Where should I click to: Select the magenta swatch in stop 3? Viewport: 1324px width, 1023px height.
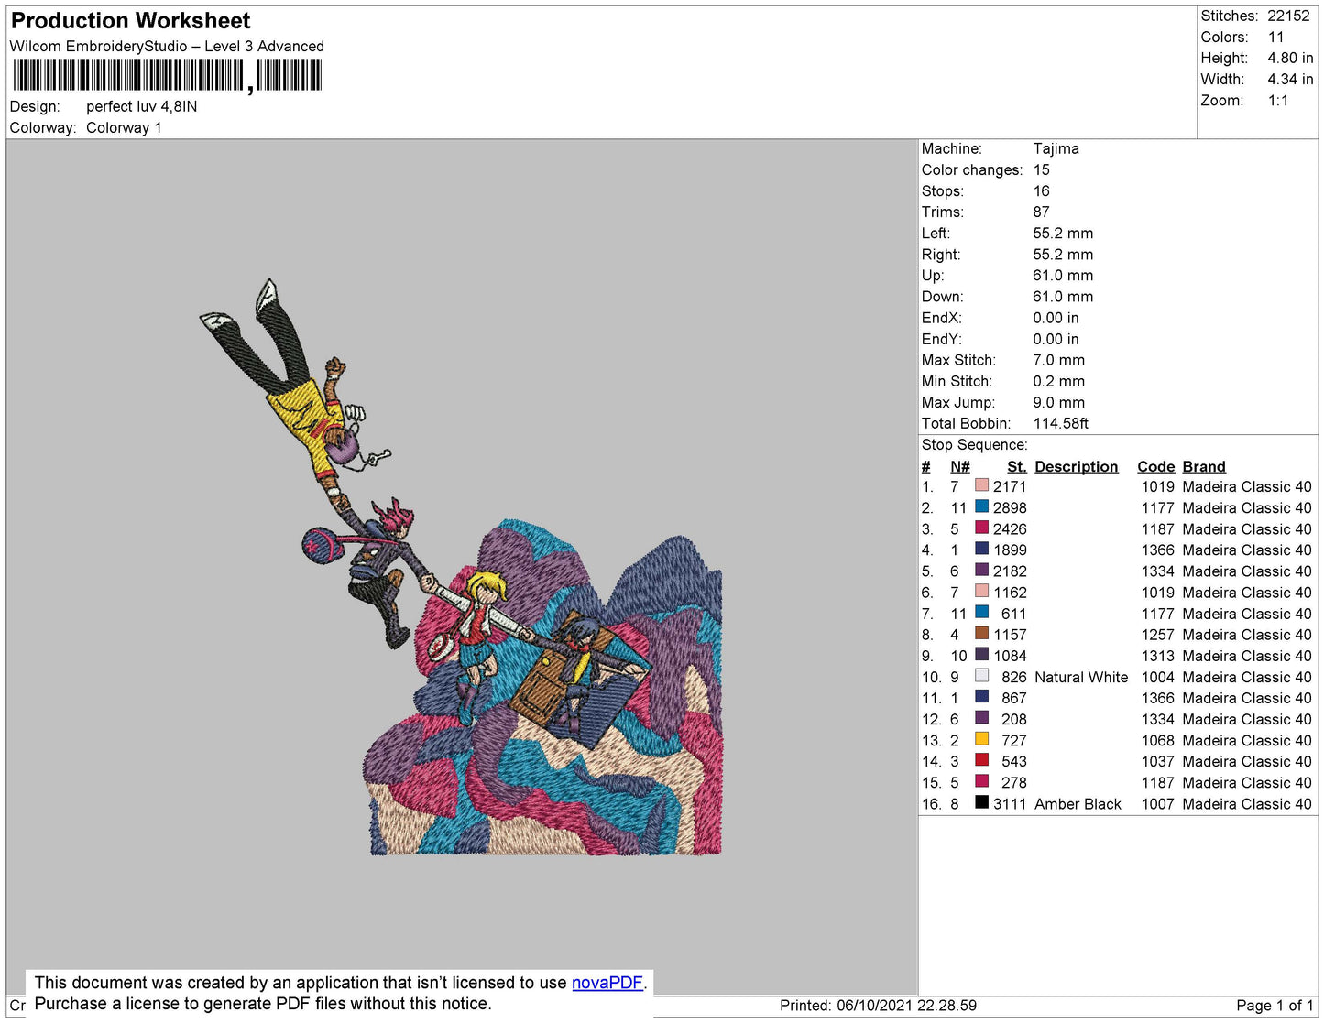(x=981, y=528)
